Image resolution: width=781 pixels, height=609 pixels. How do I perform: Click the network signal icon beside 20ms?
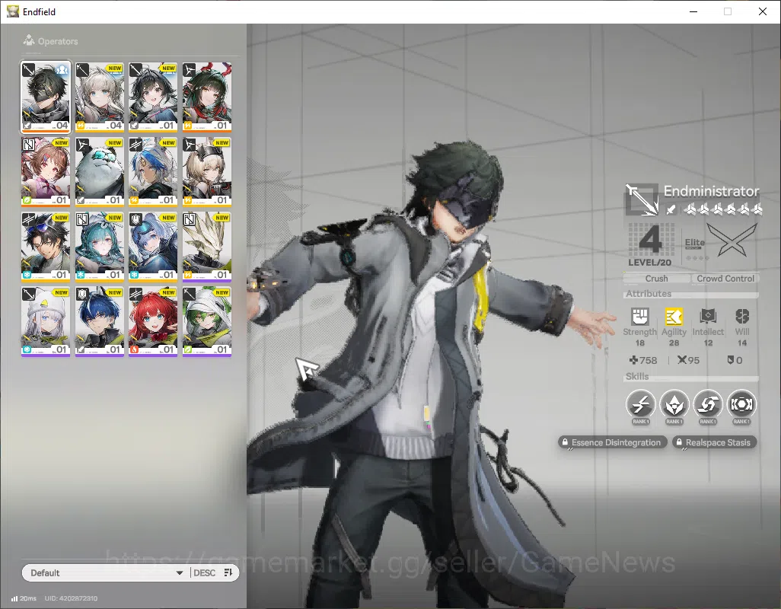(x=14, y=598)
